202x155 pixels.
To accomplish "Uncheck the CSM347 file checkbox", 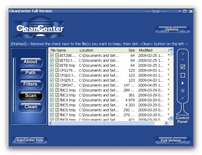I will point(52,85).
